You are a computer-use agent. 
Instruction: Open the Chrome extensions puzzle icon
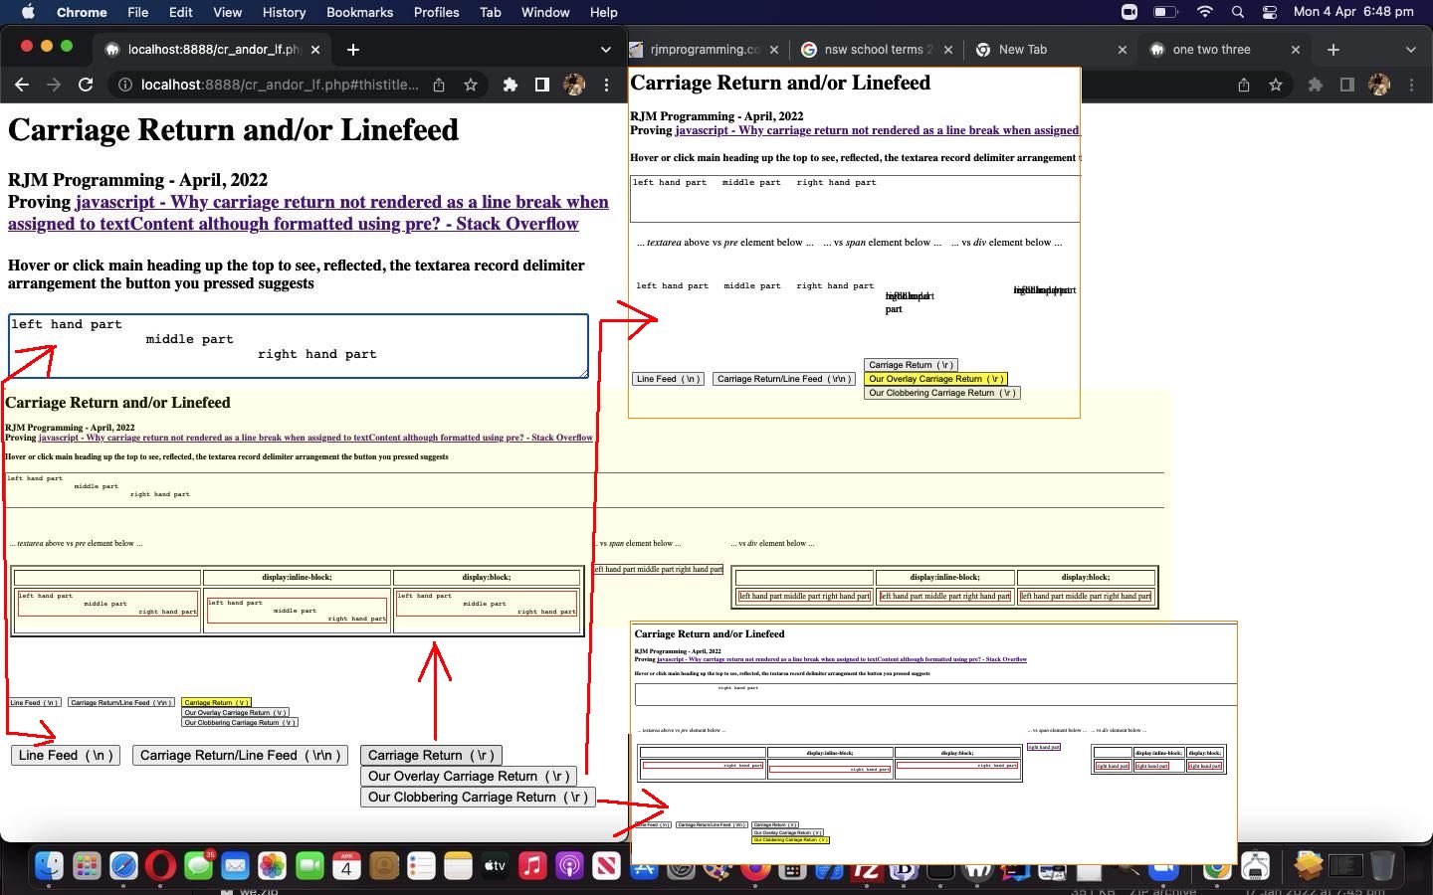coord(511,85)
